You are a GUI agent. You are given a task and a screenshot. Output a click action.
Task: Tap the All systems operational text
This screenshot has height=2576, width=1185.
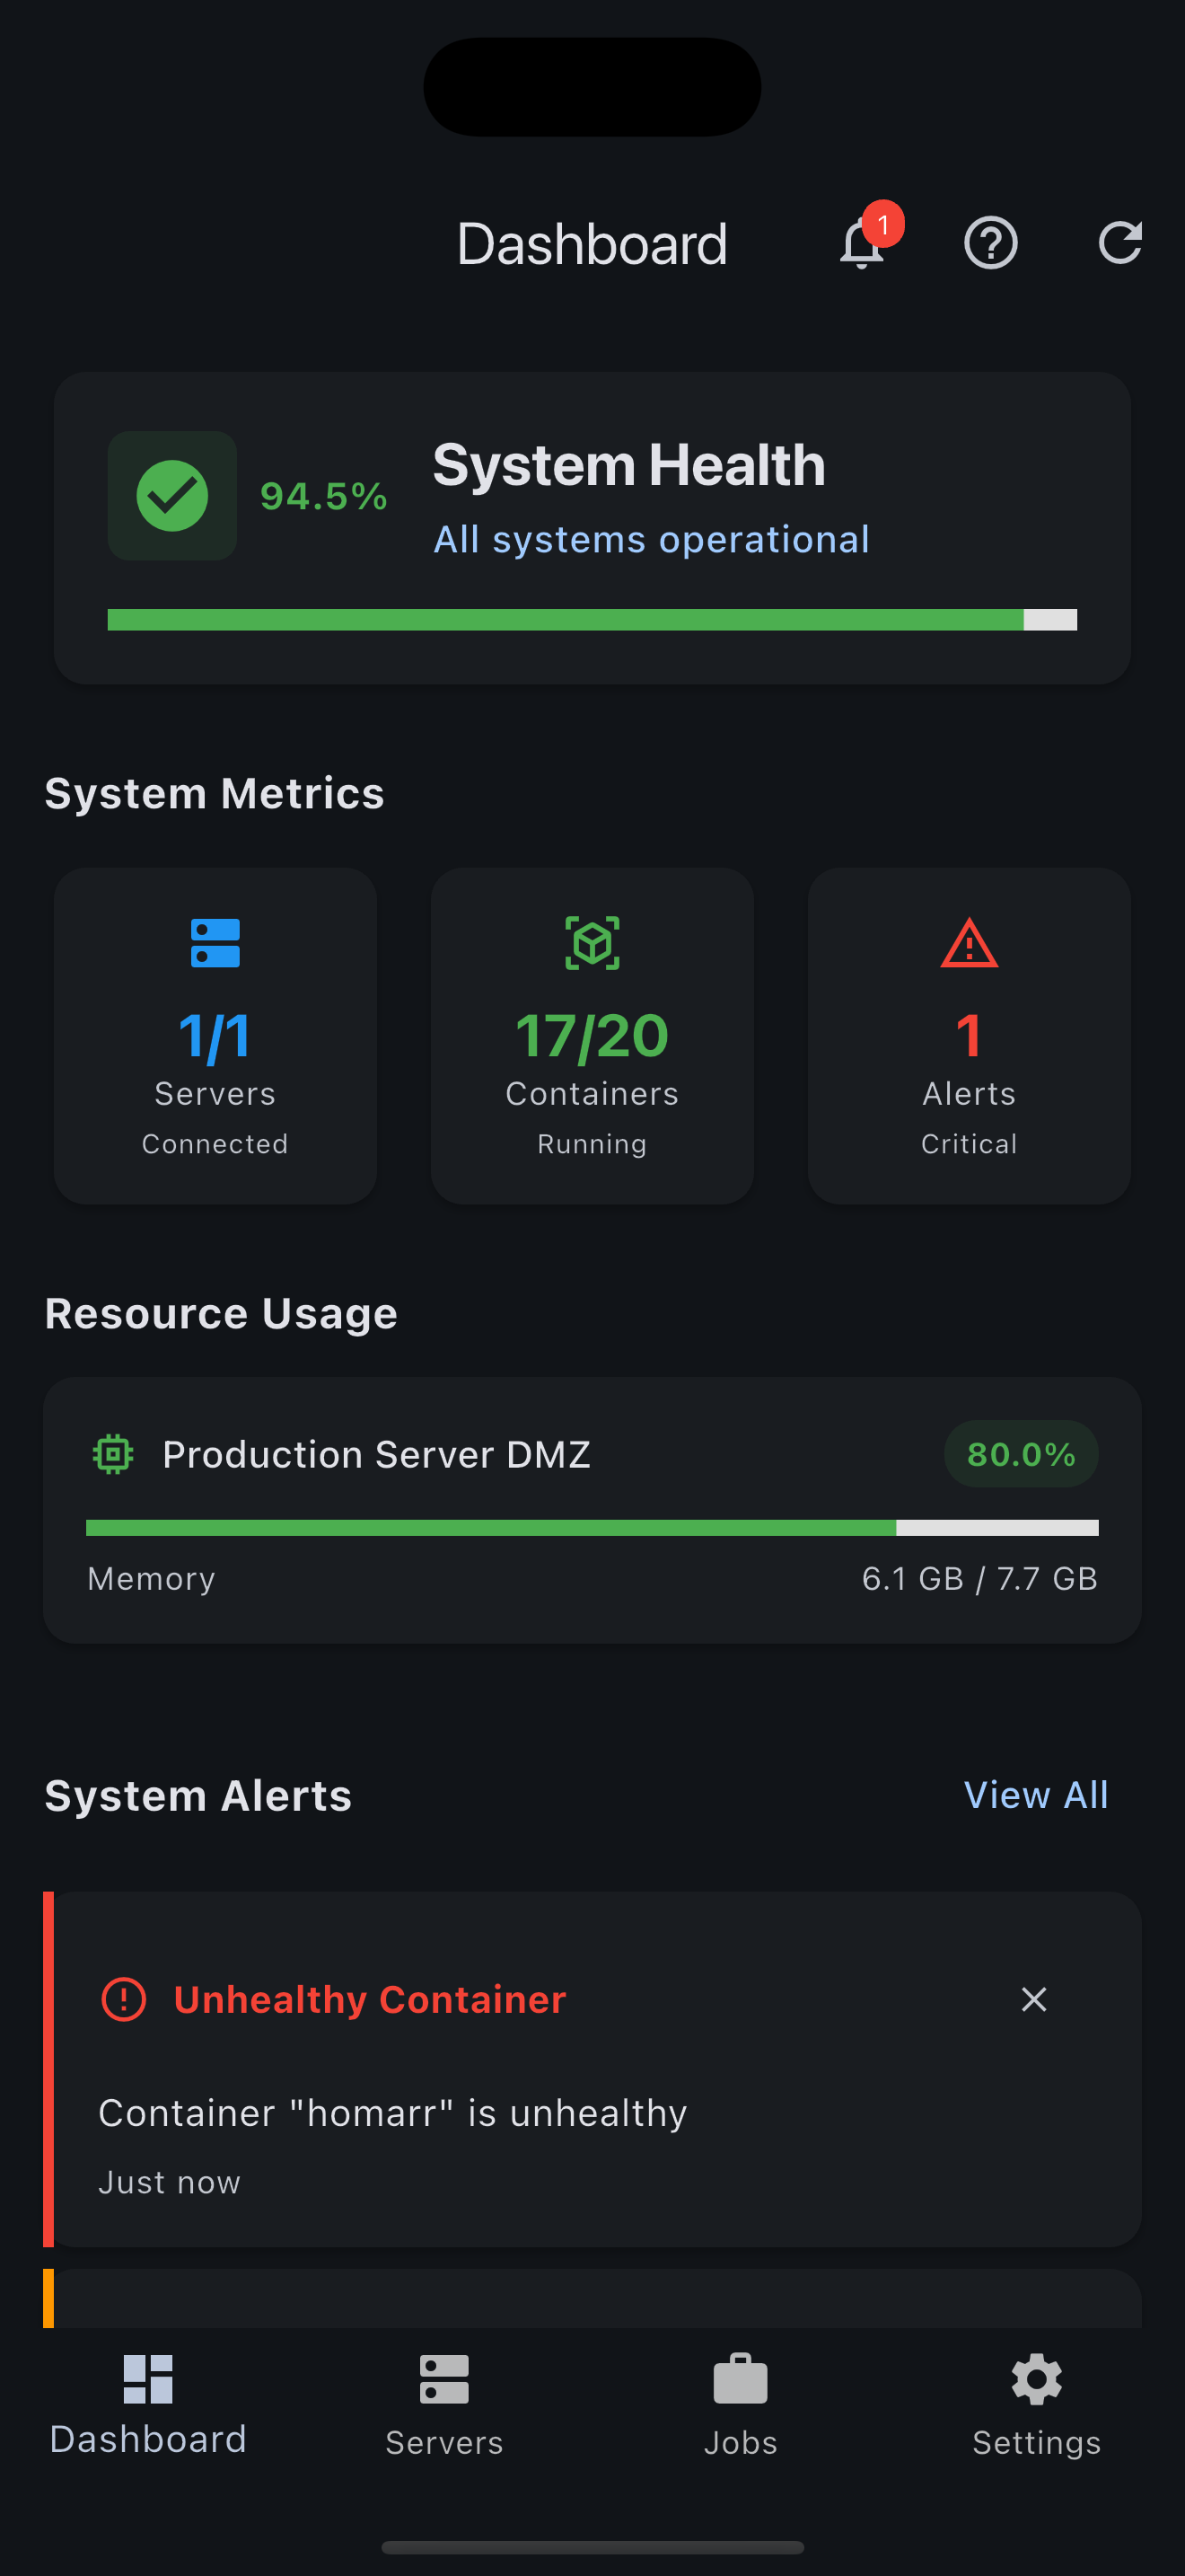(651, 539)
